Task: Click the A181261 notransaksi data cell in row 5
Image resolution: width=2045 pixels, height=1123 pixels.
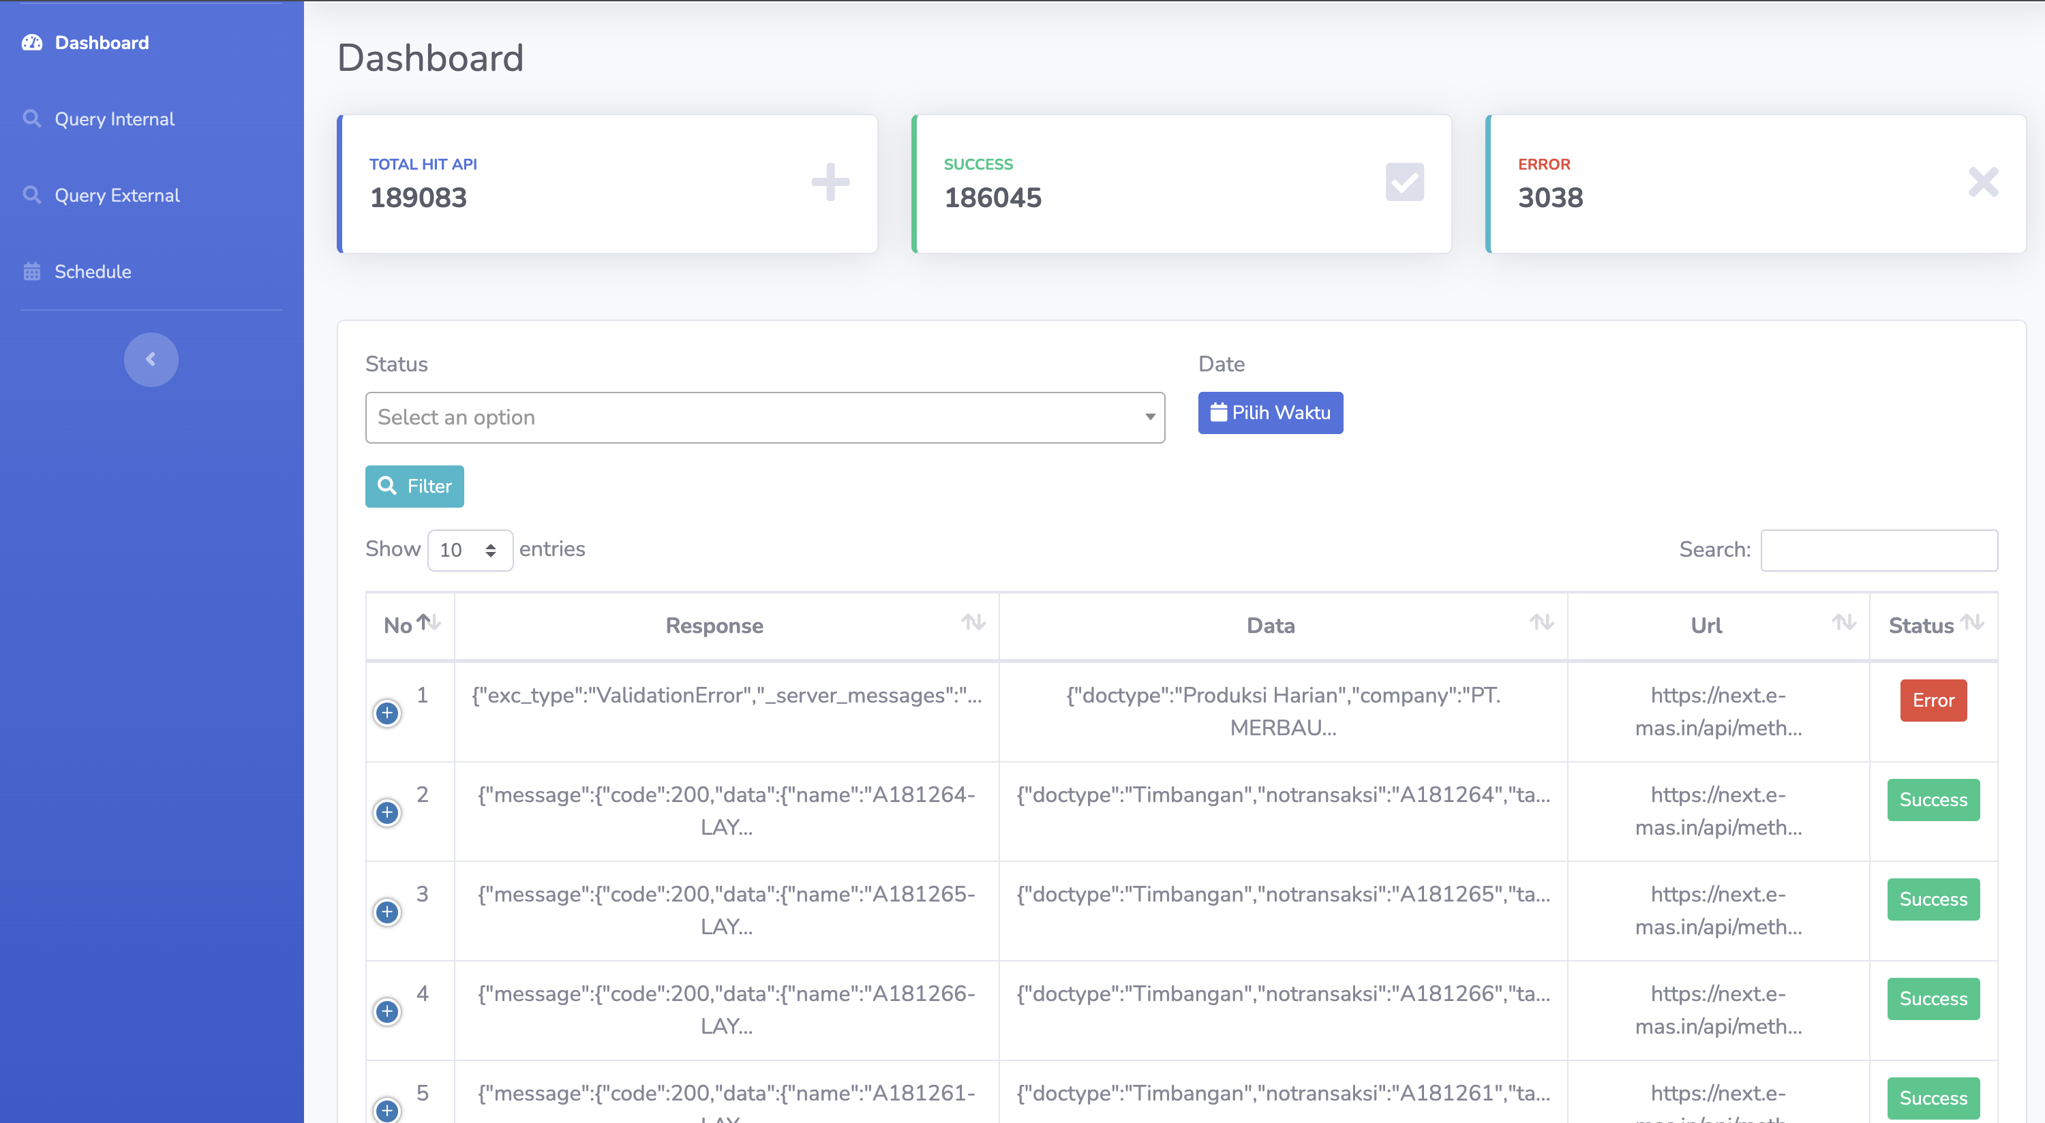Action: coord(1283,1094)
